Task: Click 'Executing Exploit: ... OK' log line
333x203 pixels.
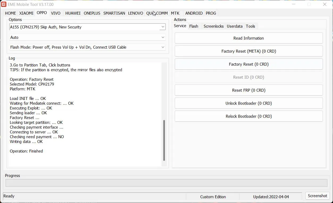Action: click(31, 108)
